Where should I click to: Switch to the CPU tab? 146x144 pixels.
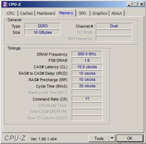coord(11,13)
